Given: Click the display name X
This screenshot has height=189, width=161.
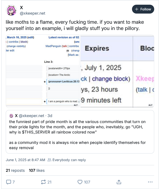Looking at the screenshot, I should (21, 8).
